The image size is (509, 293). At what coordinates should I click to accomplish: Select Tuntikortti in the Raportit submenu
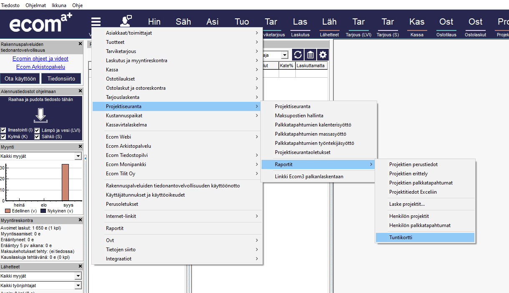point(425,237)
